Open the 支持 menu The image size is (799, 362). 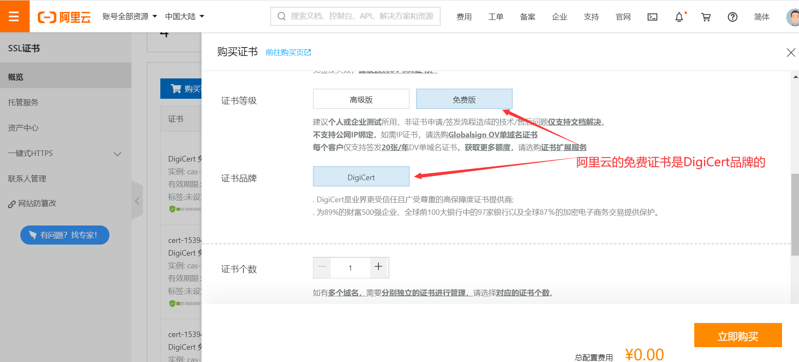(x=591, y=17)
